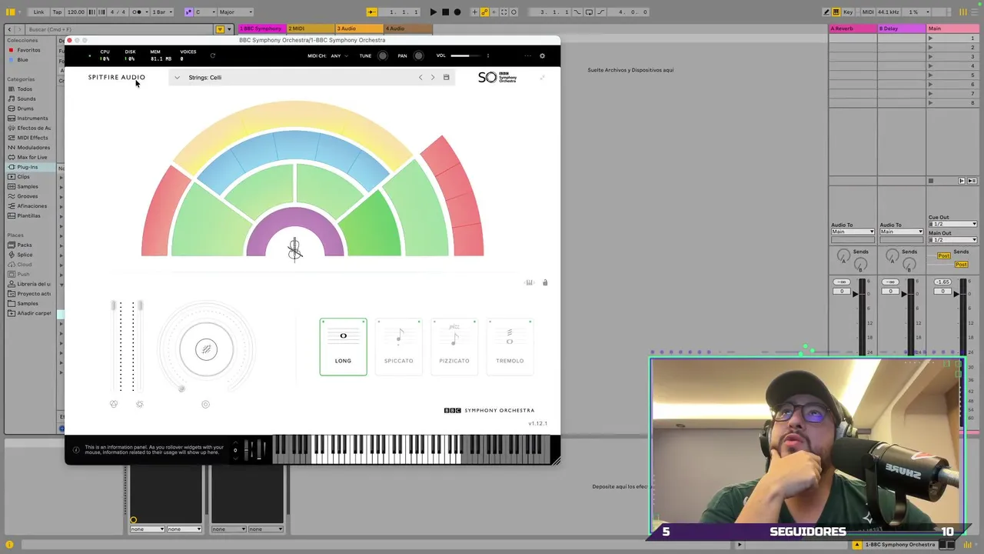Select the 4 Audio track header

point(407,28)
